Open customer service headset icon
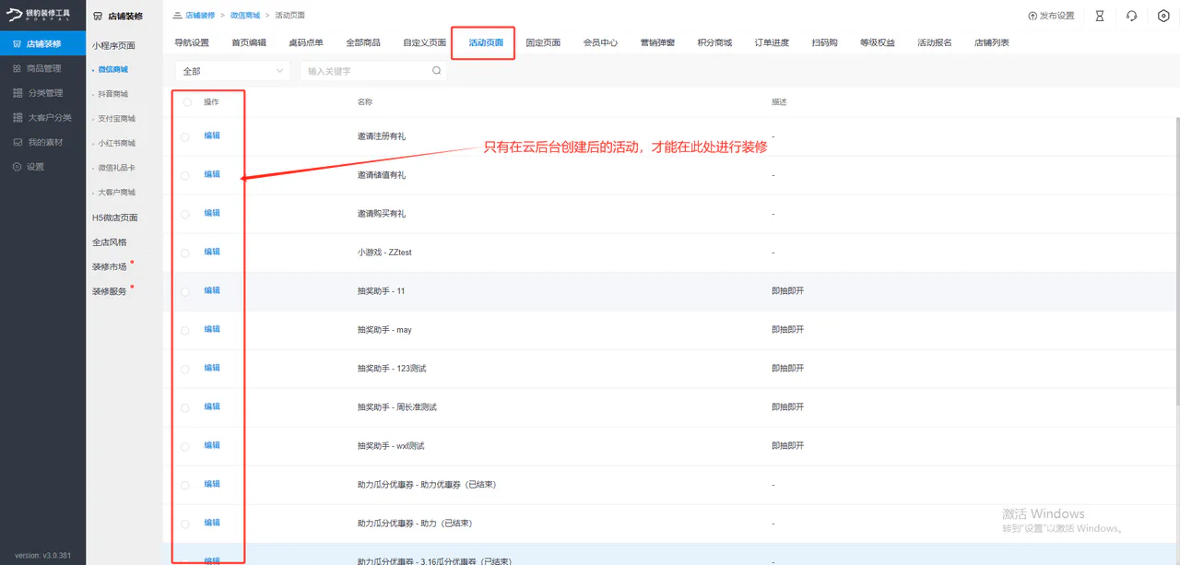The width and height of the screenshot is (1180, 565). 1131,16
